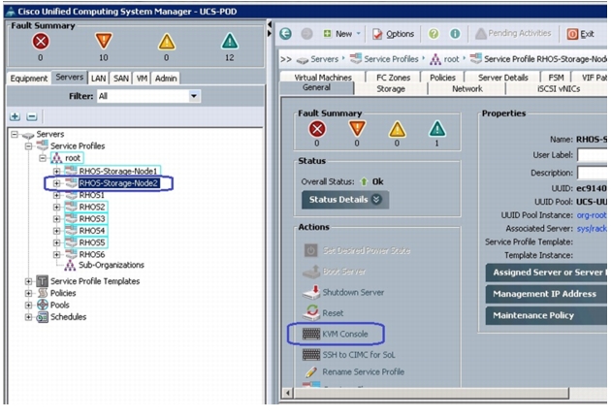Click the Rename Service Profile pencil icon

click(x=311, y=372)
